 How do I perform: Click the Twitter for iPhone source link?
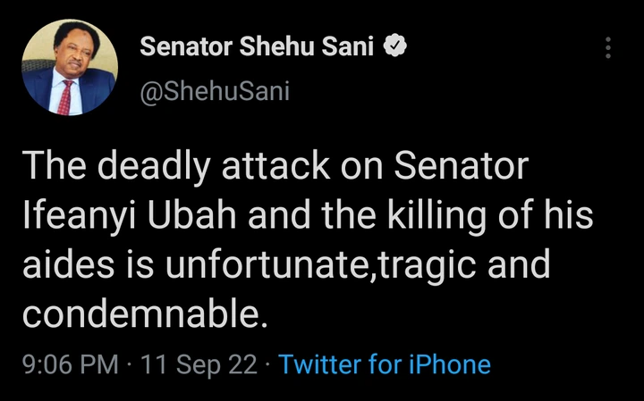coord(385,364)
